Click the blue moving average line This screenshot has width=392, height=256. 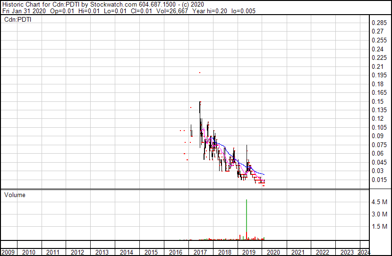point(238,162)
